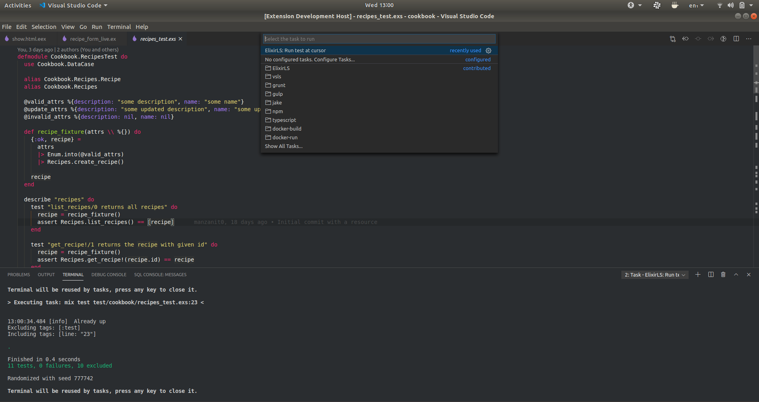
Task: Expand the ElixirLS task folder
Action: pos(379,68)
